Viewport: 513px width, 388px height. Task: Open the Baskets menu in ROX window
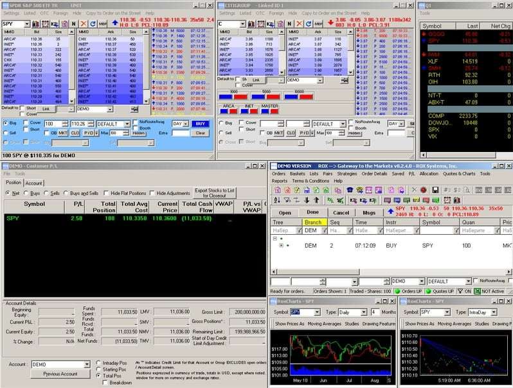(x=298, y=174)
